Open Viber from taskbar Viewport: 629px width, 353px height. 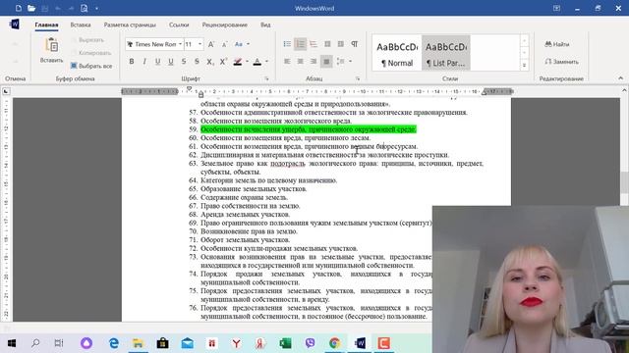(x=311, y=343)
